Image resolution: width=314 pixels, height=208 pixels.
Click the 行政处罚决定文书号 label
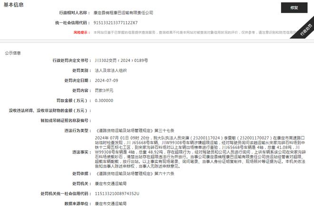tap(72, 60)
